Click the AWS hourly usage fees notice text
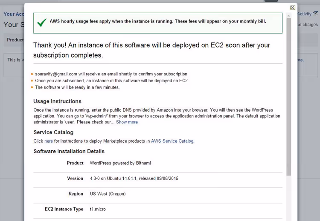 (158, 21)
